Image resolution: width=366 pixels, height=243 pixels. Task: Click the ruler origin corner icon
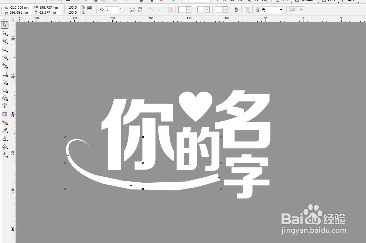tap(13, 20)
